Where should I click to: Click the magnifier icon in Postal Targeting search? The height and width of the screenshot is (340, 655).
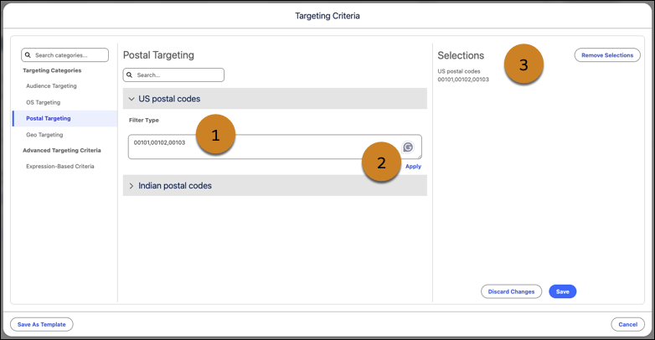130,75
